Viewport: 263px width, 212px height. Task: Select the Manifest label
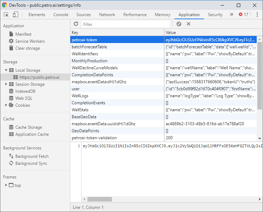point(23,34)
